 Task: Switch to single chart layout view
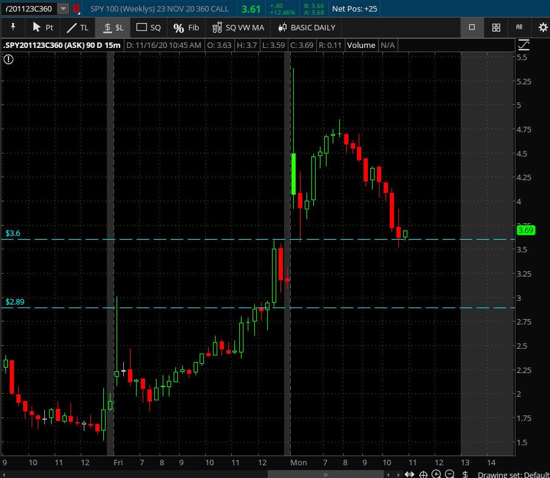pos(472,27)
